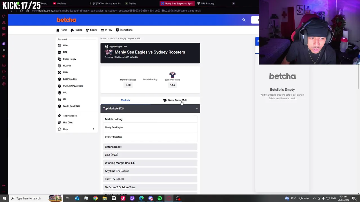Expand the First Try Scorer market
The image size is (360, 202).
click(x=150, y=179)
